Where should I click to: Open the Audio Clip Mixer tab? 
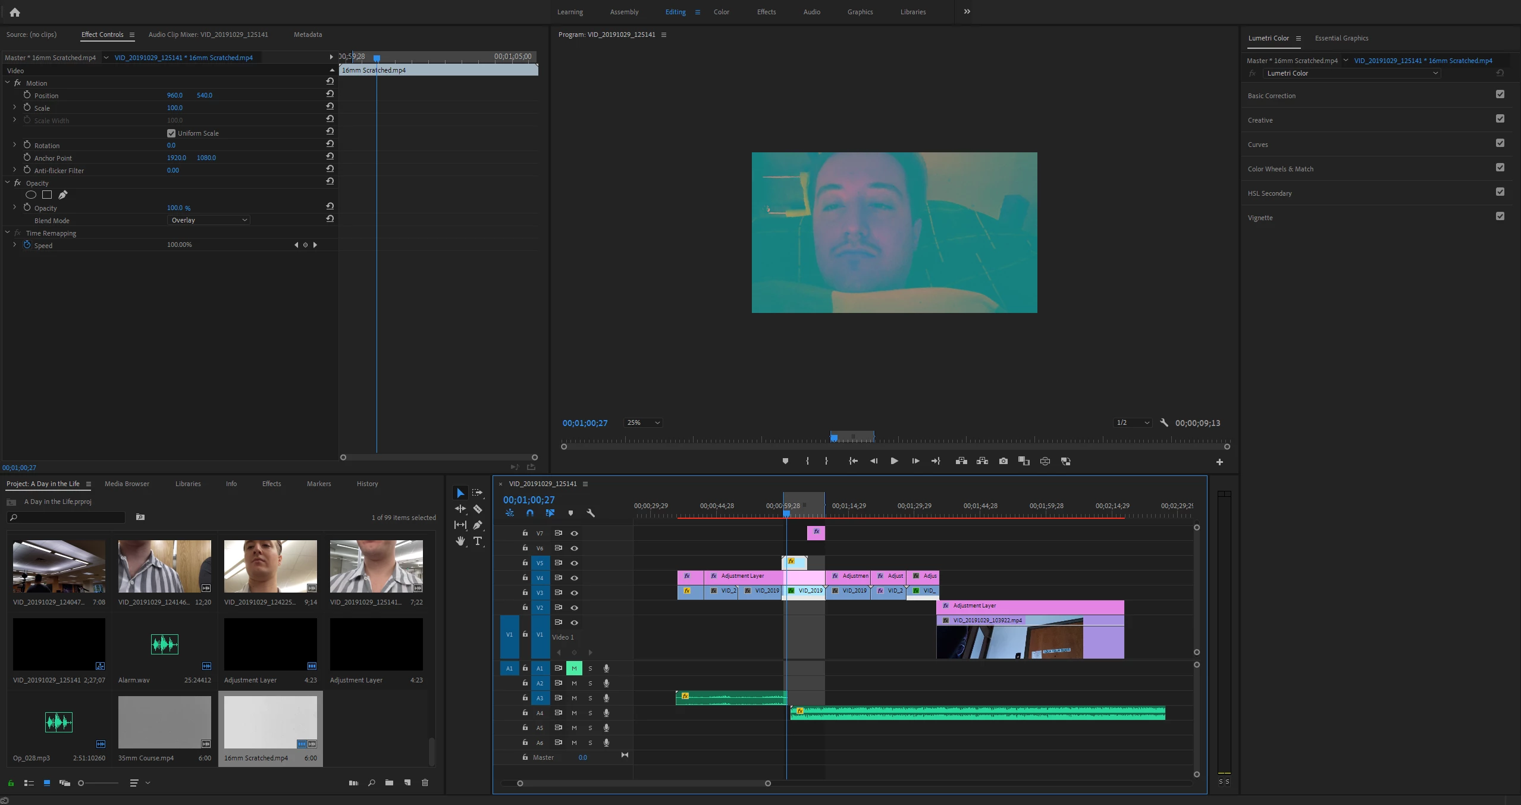coord(208,35)
